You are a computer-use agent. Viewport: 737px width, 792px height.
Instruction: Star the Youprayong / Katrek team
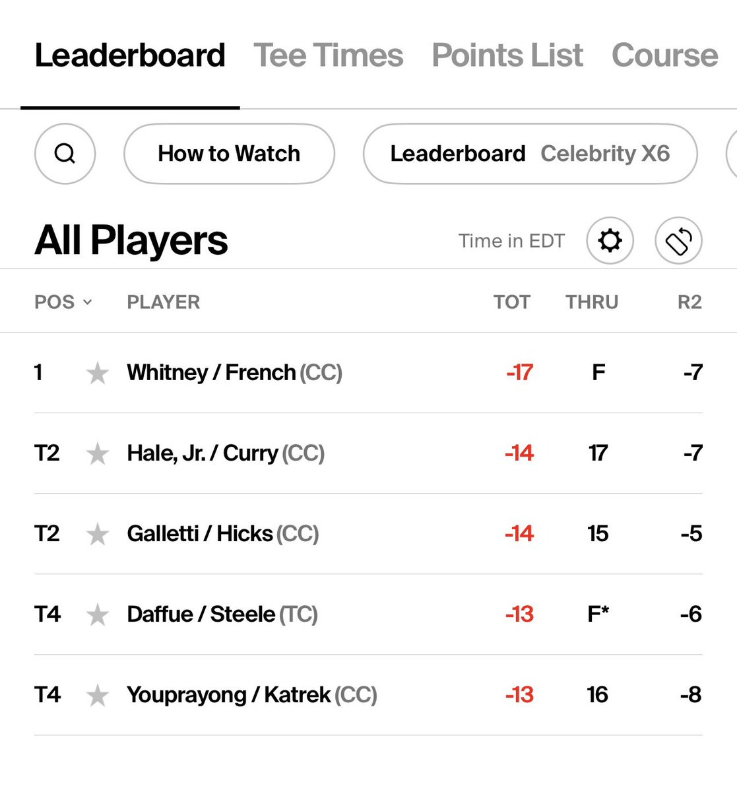click(x=98, y=695)
